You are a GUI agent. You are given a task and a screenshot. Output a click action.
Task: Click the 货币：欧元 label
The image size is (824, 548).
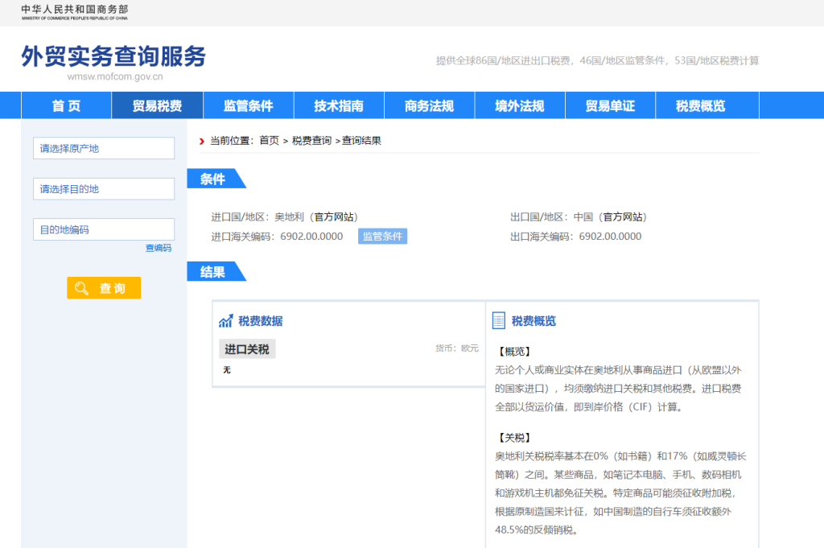click(457, 348)
